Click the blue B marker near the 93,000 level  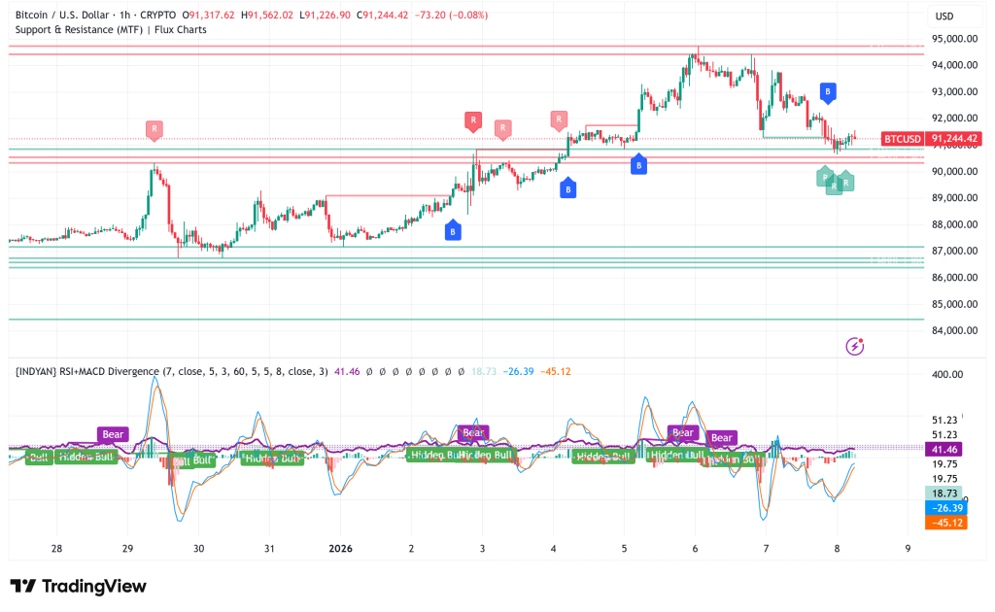(x=827, y=91)
